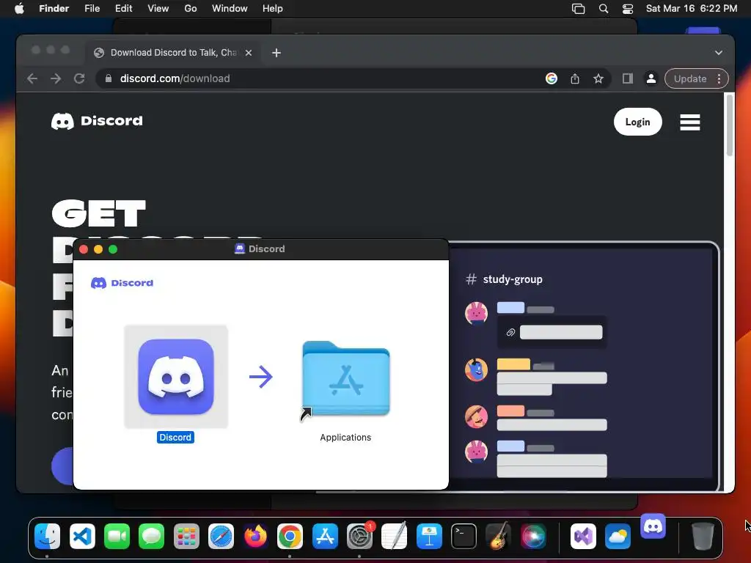Click the Update button in Chrome
Image resolution: width=751 pixels, height=563 pixels.
coord(689,78)
